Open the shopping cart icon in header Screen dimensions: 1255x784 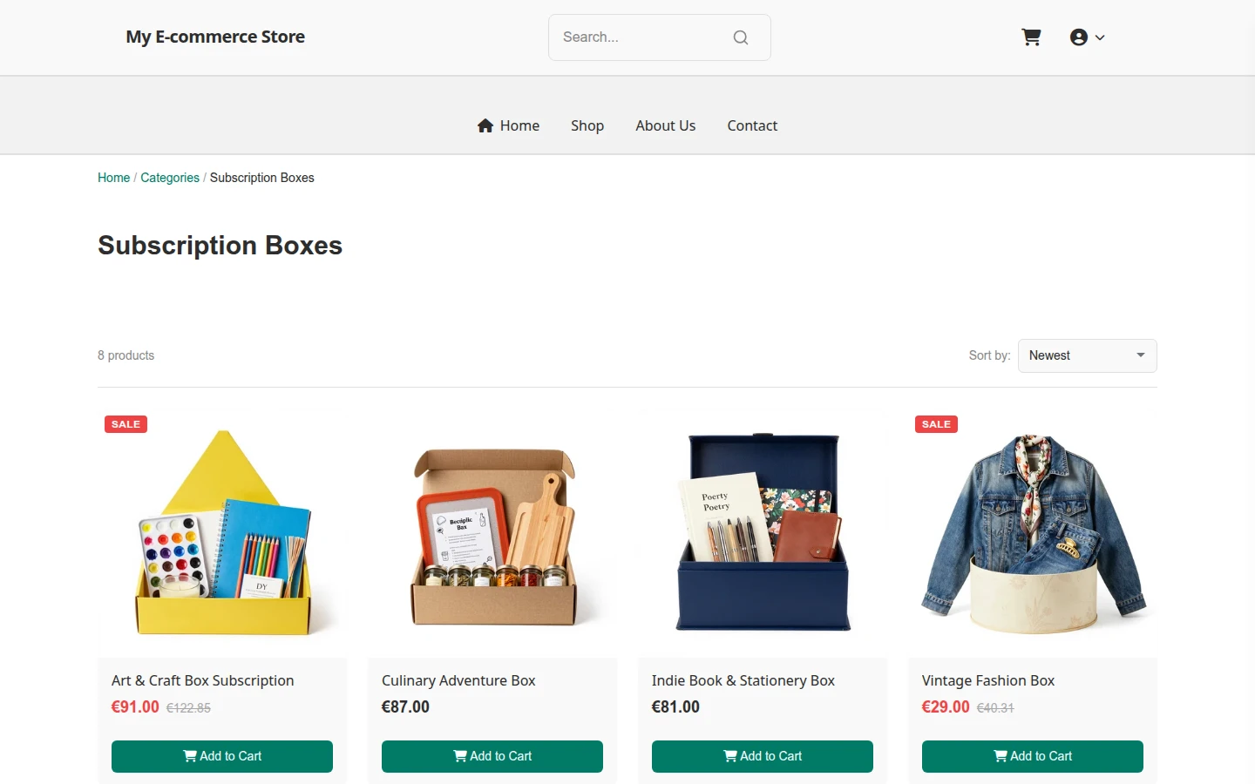coord(1031,37)
